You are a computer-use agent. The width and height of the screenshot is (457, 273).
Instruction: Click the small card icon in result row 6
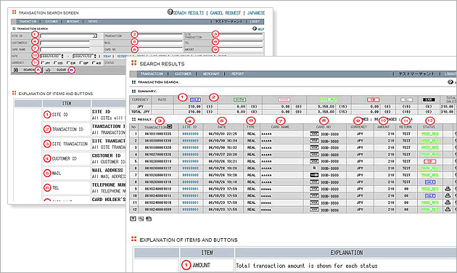(314, 168)
